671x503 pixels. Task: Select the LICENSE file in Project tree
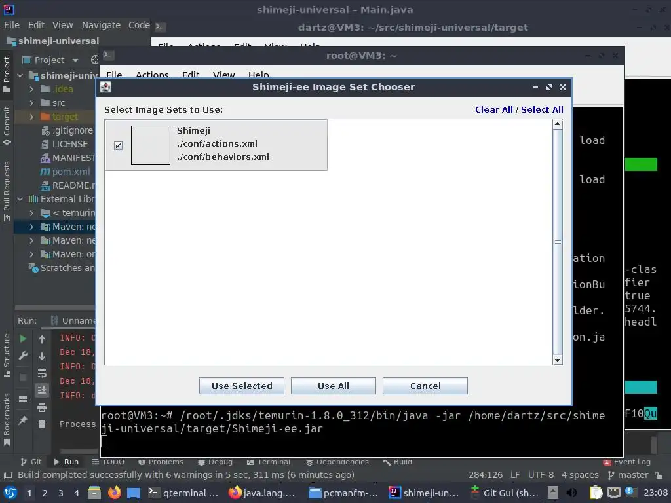pyautogui.click(x=64, y=144)
